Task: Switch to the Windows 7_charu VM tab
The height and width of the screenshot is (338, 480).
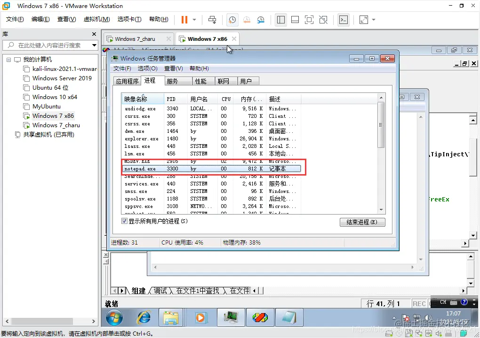Action: (x=135, y=39)
